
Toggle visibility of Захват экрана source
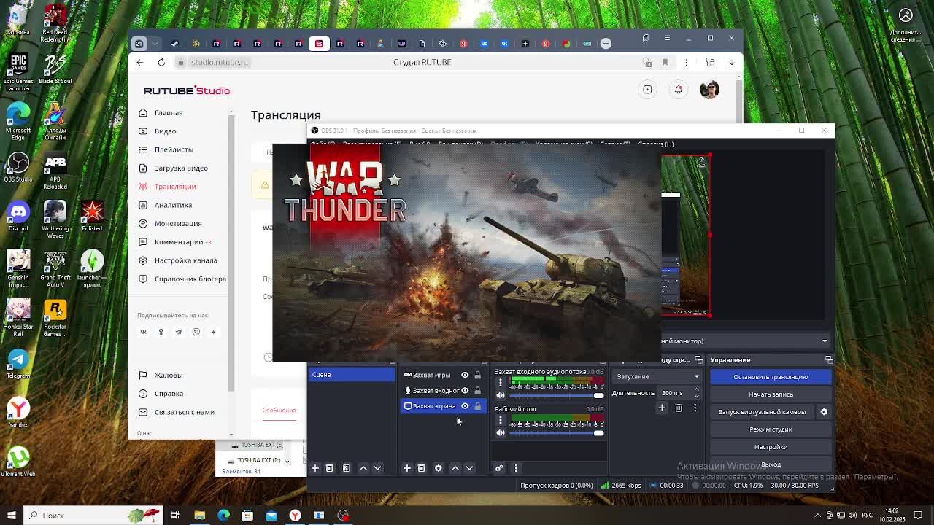coord(465,406)
